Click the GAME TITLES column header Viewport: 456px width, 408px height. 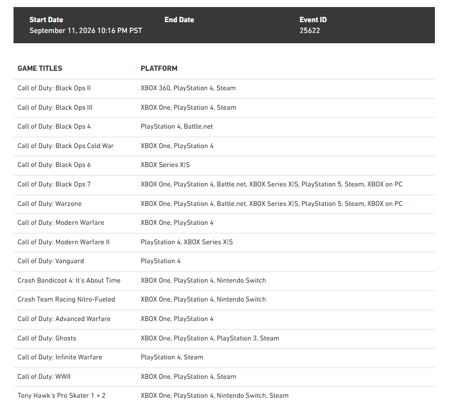40,68
